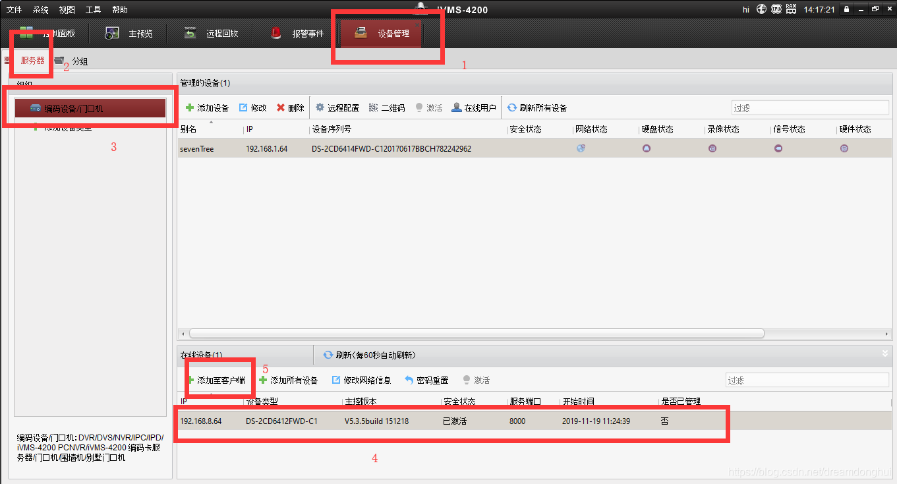Click the 分组 folder icon
The height and width of the screenshot is (484, 897).
tap(60, 61)
